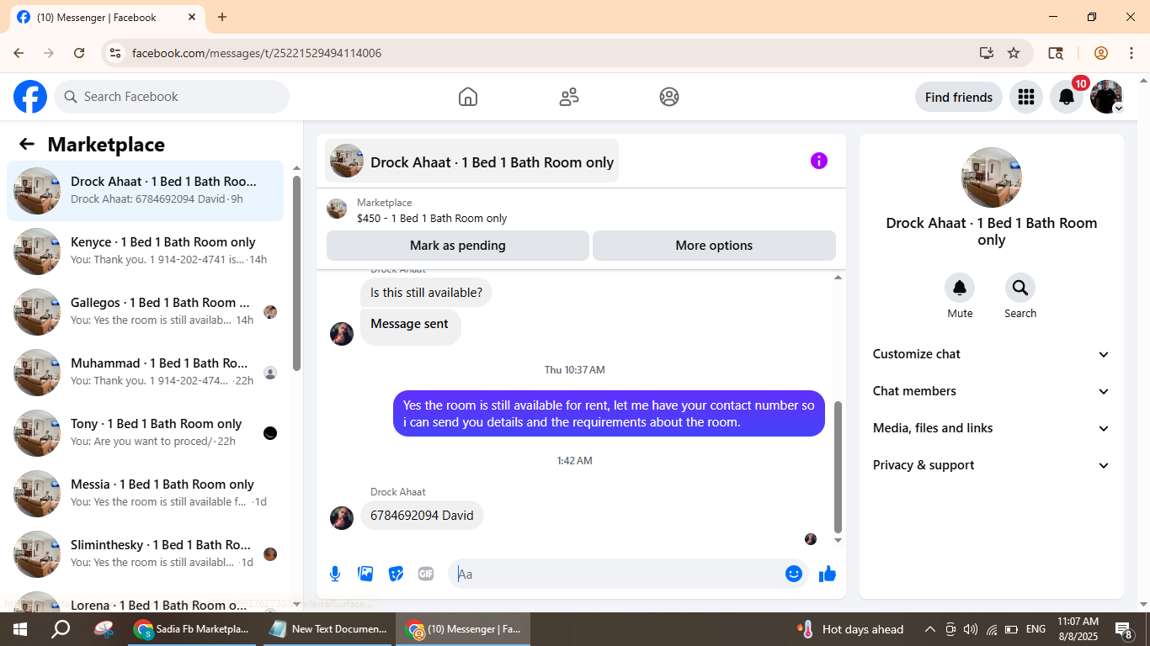Open the site information icon in address bar
This screenshot has height=646, width=1150.
[x=115, y=53]
